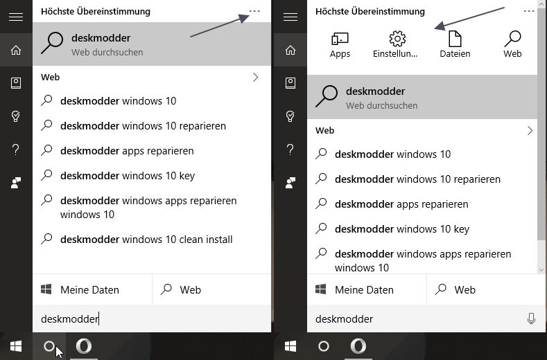
Task: Open Feedback icon in right panel sidebar
Action: (290, 183)
